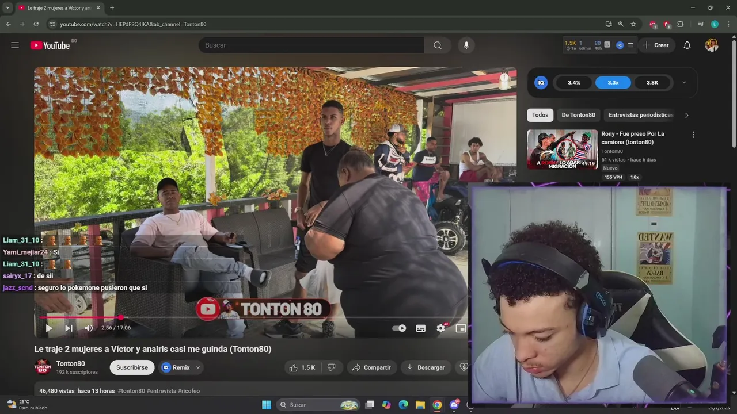Click the Descargar download button
Image resolution: width=737 pixels, height=414 pixels.
coord(426,367)
